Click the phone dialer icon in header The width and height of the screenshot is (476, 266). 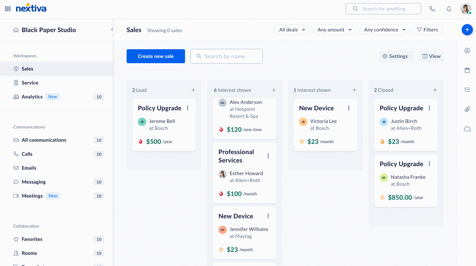point(432,9)
